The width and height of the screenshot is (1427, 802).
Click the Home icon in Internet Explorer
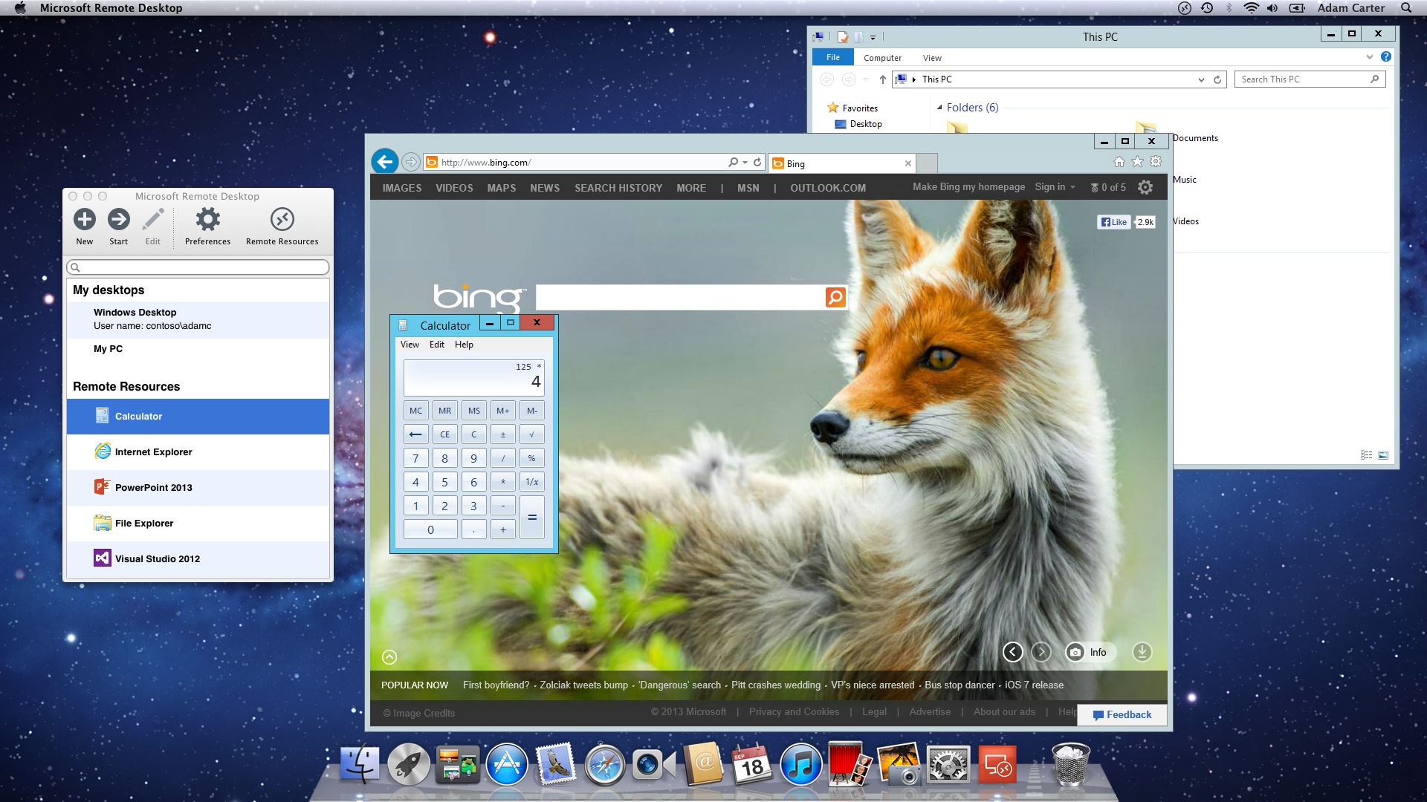[1119, 161]
